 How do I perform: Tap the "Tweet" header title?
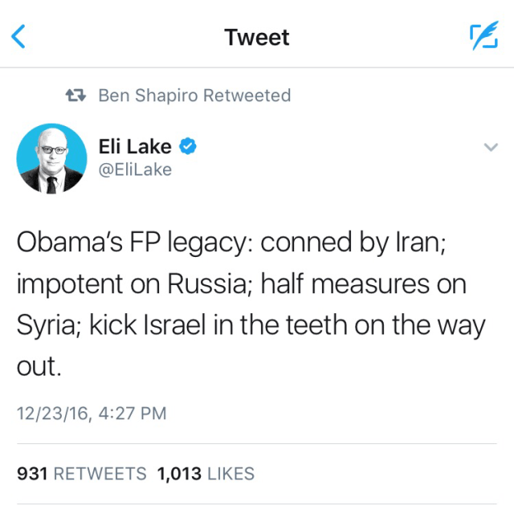[x=257, y=37]
